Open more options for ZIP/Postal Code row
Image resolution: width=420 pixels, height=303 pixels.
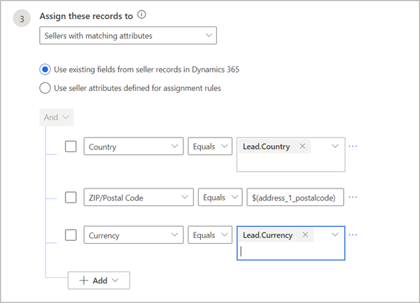pyautogui.click(x=353, y=197)
